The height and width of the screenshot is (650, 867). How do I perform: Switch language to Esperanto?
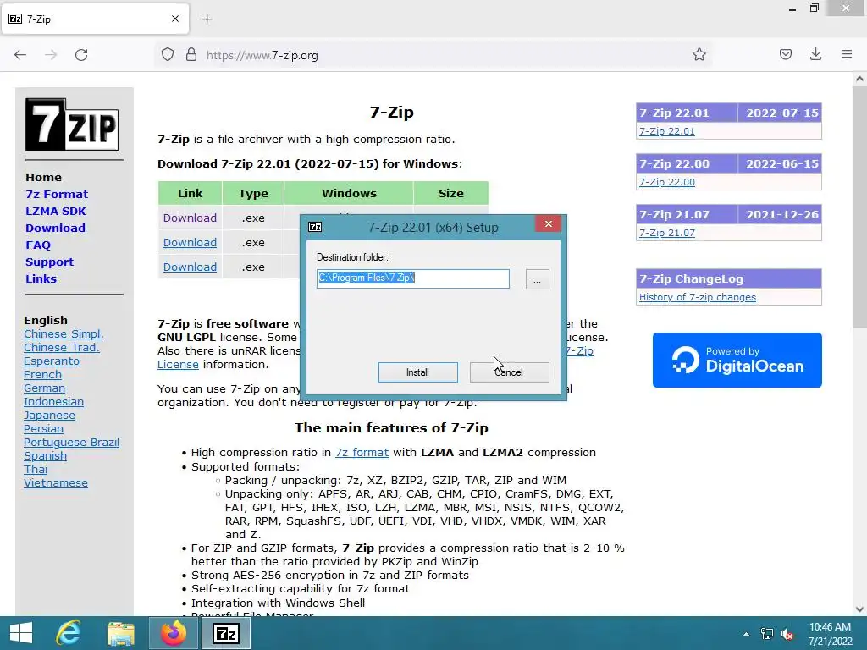point(52,361)
